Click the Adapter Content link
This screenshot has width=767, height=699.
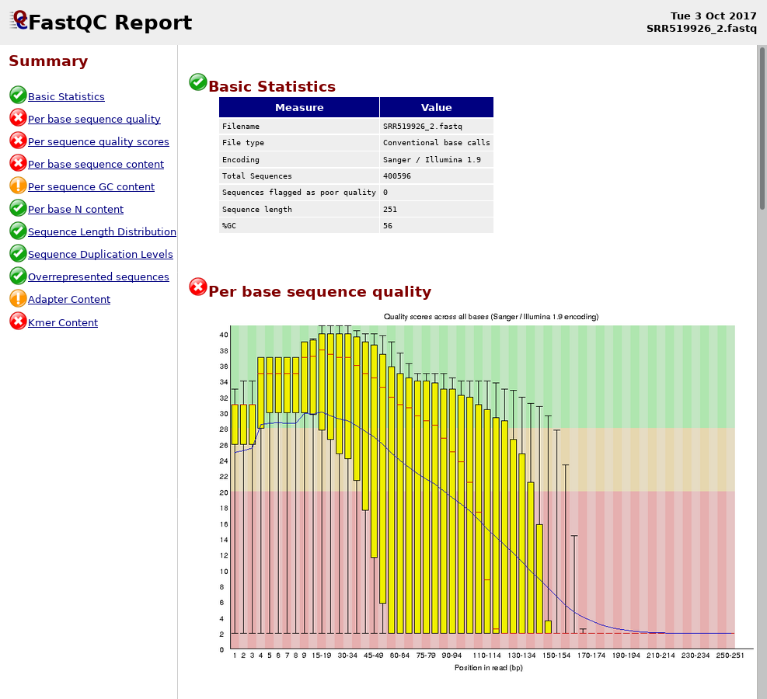point(69,300)
